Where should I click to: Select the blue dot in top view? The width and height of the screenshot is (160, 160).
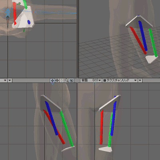click(x=29, y=22)
